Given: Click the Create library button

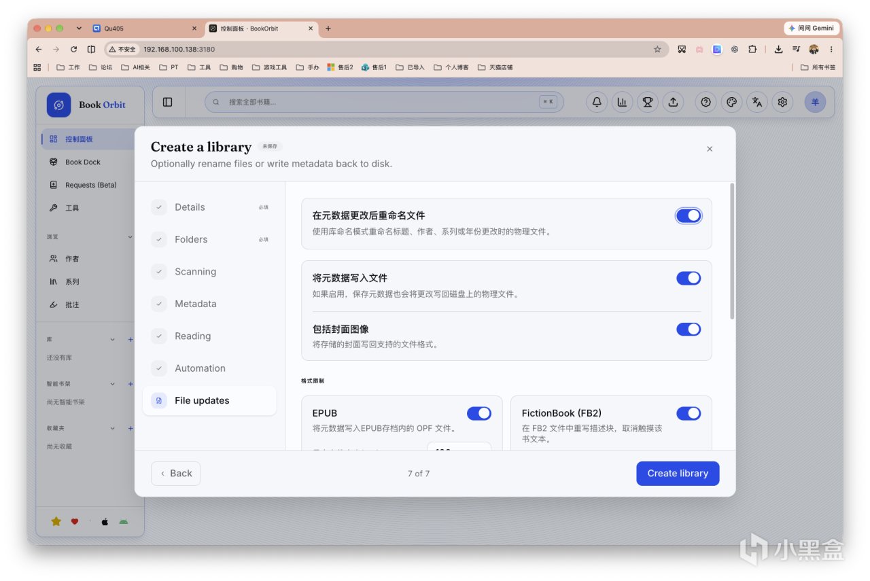Looking at the screenshot, I should (678, 474).
